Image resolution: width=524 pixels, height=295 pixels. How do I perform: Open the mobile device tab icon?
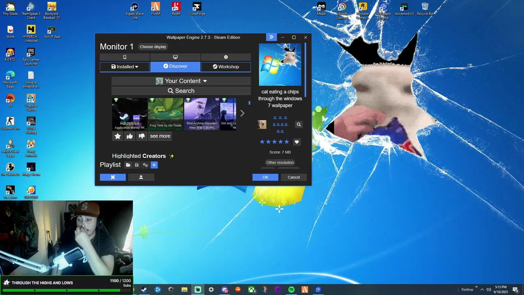pos(125,57)
